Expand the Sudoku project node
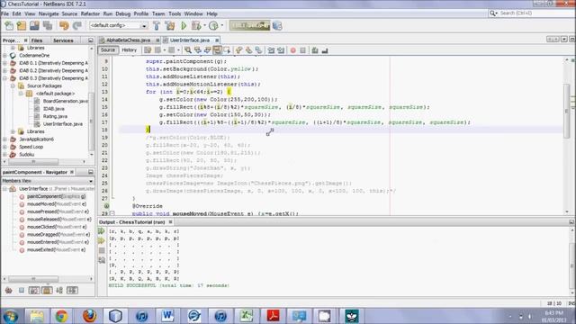 (4, 154)
